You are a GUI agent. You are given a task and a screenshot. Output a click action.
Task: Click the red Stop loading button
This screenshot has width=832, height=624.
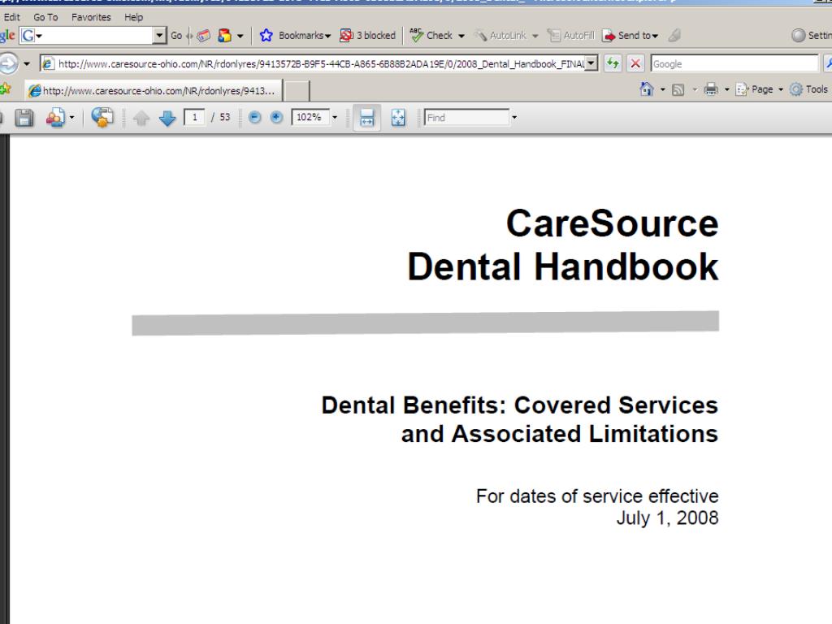(x=635, y=63)
